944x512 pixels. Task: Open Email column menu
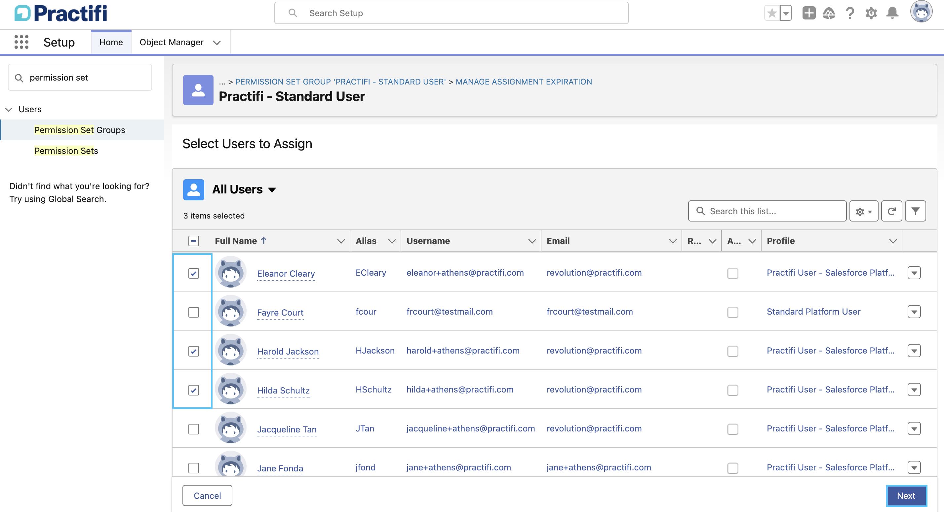(x=673, y=241)
